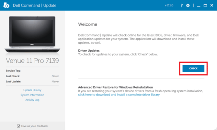This screenshot has width=217, height=130.
Task: Click the feedback pencil icon
Action: (x=18, y=126)
